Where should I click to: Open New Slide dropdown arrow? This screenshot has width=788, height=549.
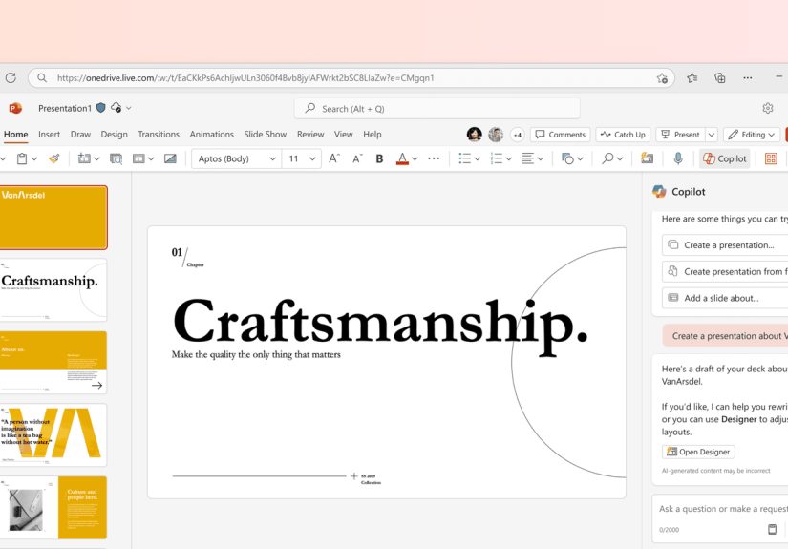(96, 158)
